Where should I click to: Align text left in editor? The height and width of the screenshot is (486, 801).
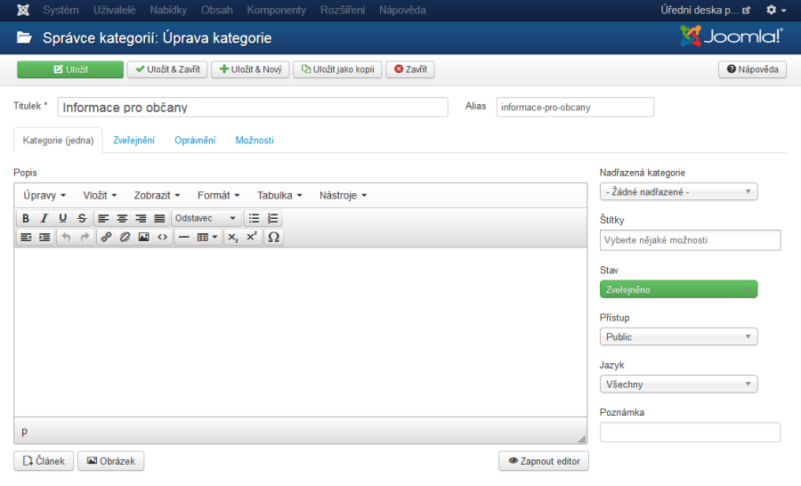click(103, 219)
